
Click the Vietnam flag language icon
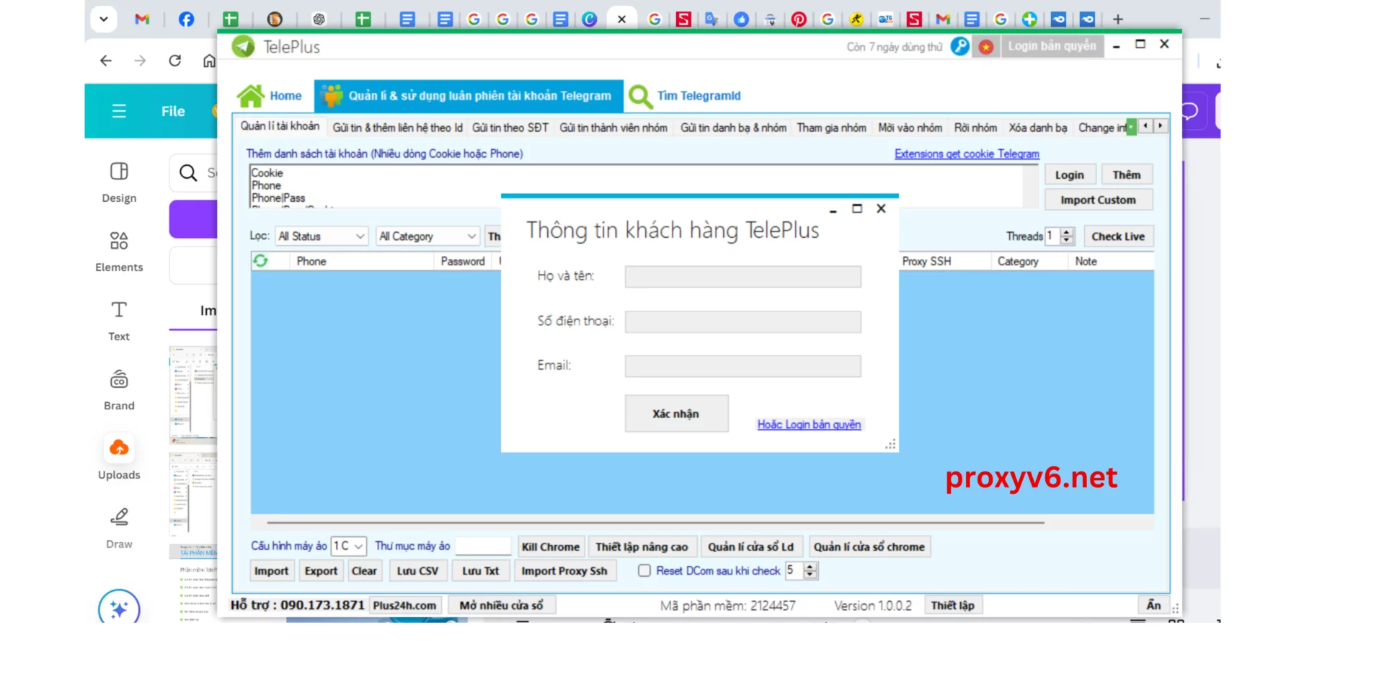[x=986, y=47]
